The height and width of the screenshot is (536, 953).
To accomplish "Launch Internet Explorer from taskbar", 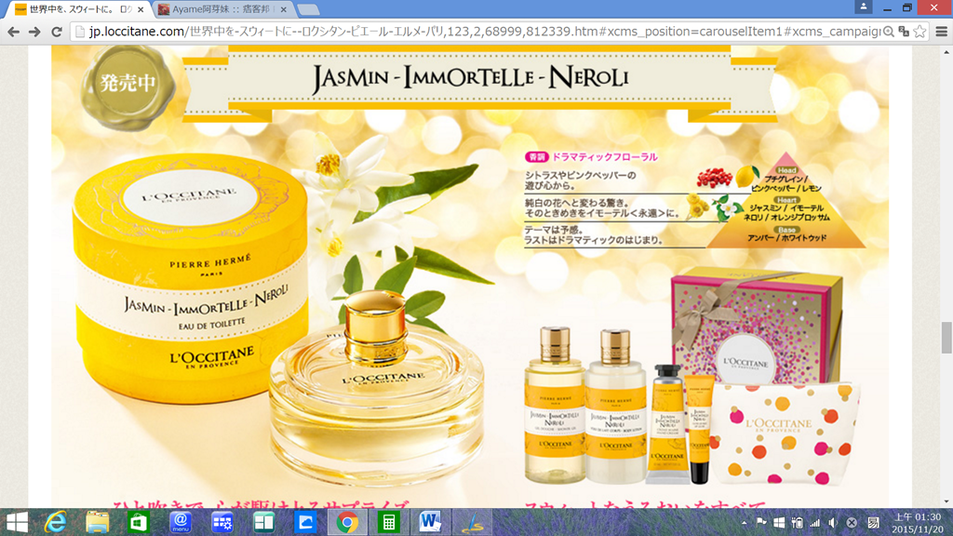I will pyautogui.click(x=55, y=523).
